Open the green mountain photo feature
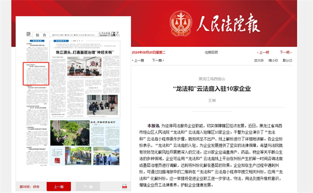Screen dimensions: 313x193 click(70, 133)
